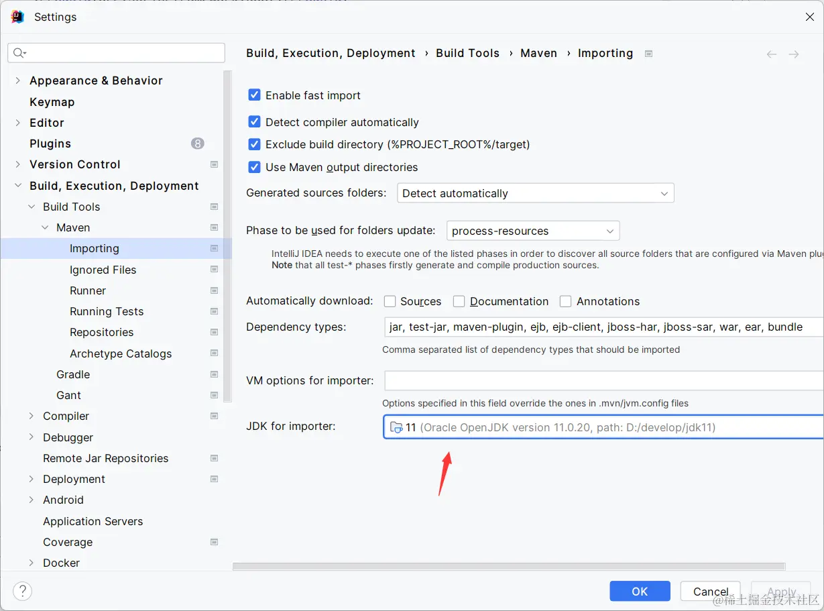This screenshot has width=824, height=611.
Task: Toggle Enable fast import checkbox
Action: click(x=254, y=95)
